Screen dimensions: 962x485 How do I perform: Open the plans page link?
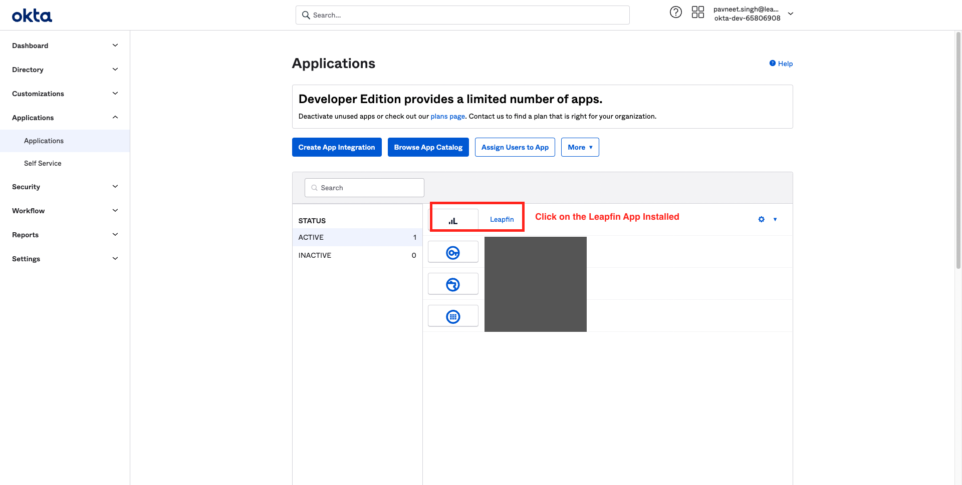click(x=447, y=116)
